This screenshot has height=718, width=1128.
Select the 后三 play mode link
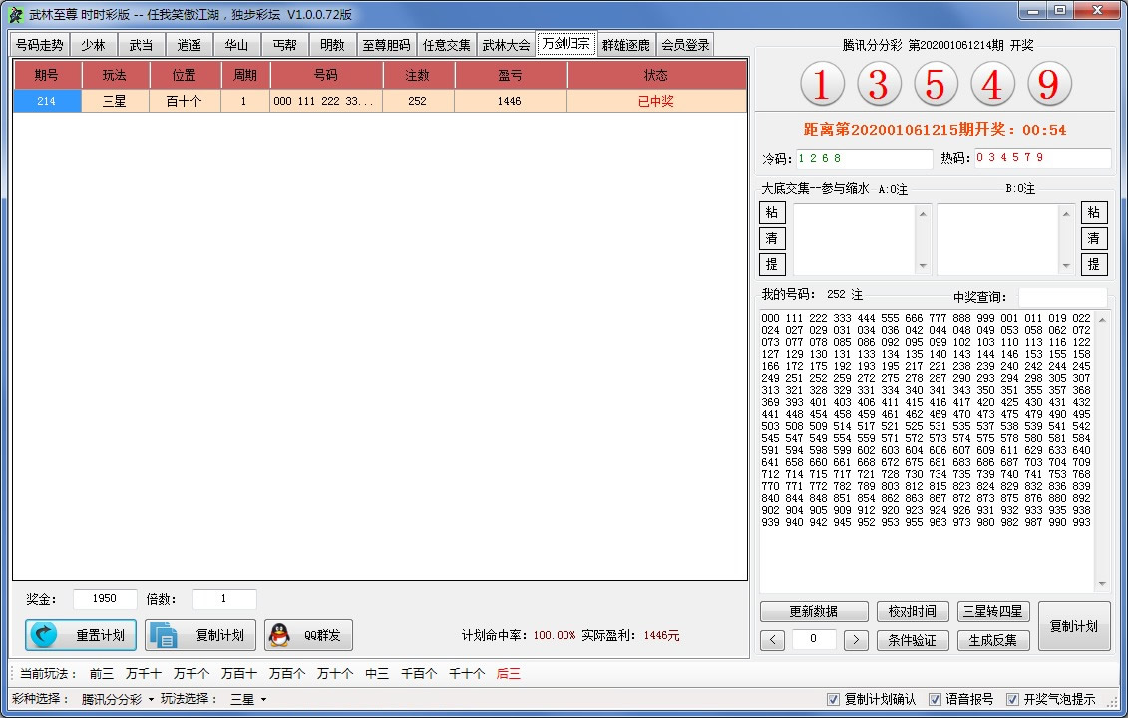(508, 674)
